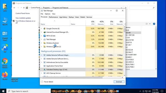Show hidden tray icons arrow

pos(140,91)
